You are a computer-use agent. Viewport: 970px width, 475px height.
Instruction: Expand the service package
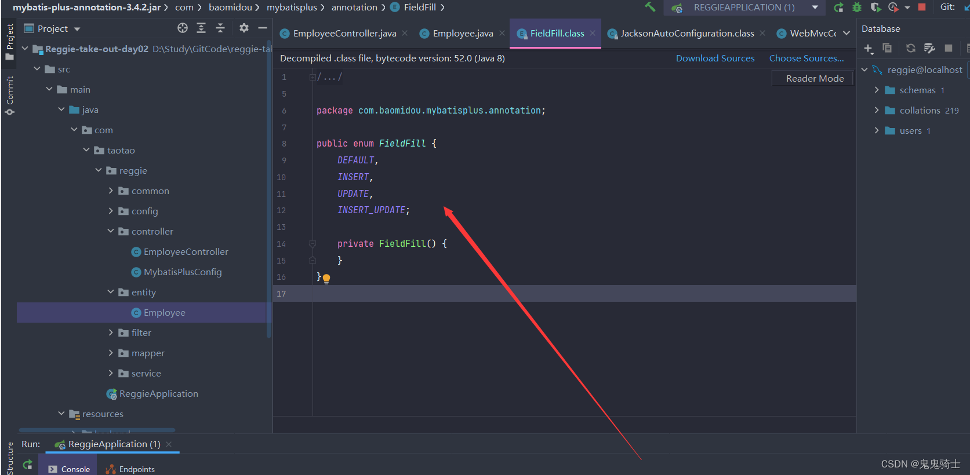111,373
